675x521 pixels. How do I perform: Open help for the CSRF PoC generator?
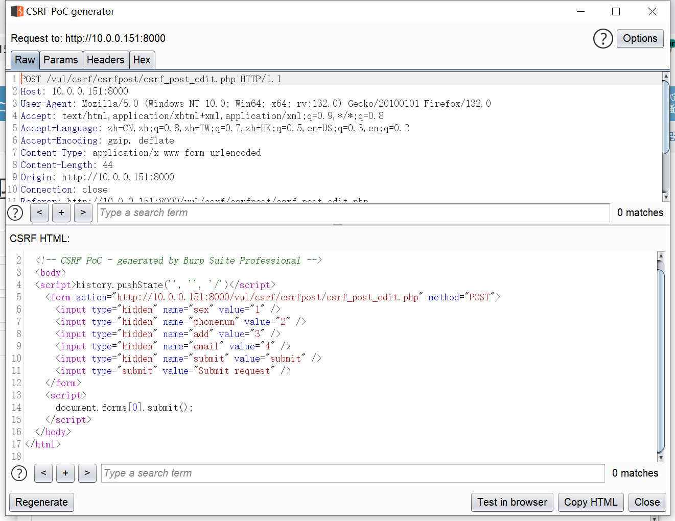coord(603,38)
